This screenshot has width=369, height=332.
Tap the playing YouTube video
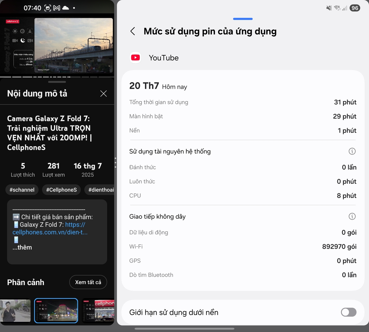57,45
